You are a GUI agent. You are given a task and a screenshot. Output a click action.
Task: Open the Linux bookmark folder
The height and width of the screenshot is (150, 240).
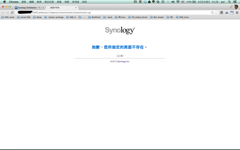coord(120,17)
